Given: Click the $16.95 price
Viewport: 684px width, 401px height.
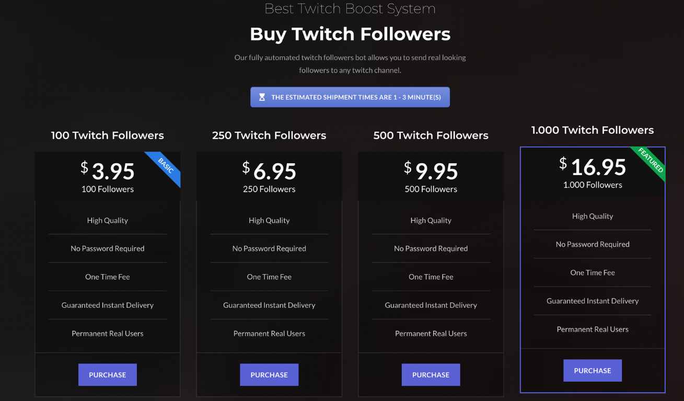Looking at the screenshot, I should (x=593, y=166).
